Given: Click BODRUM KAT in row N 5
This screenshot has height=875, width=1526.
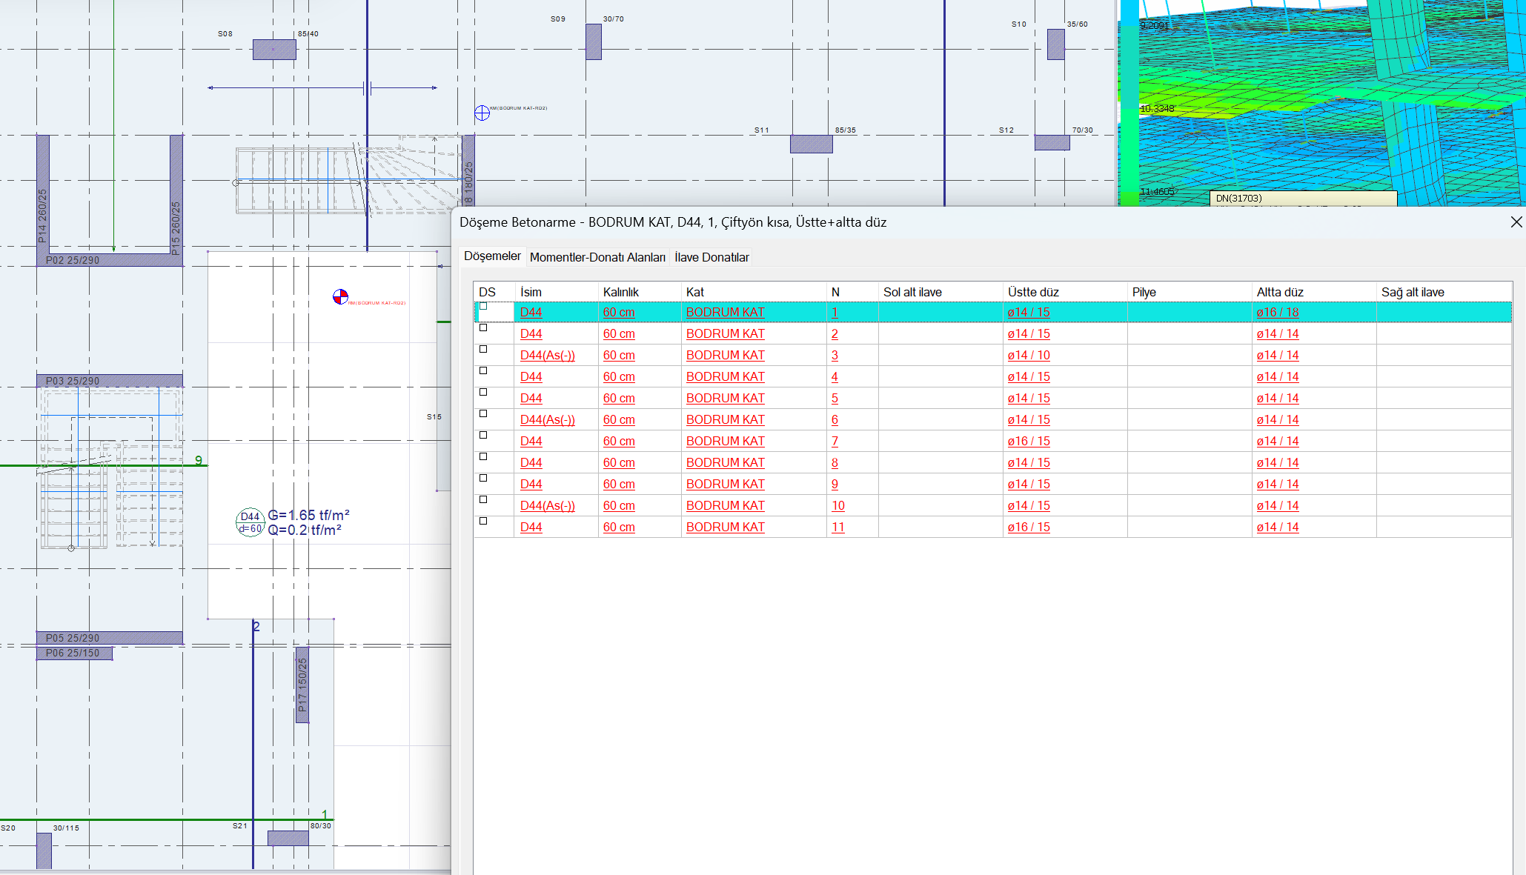Looking at the screenshot, I should tap(725, 399).
